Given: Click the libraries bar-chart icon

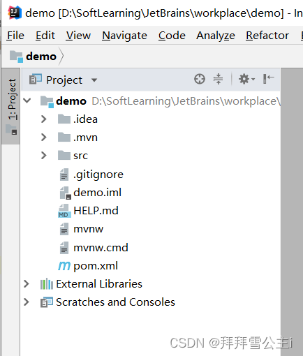Looking at the screenshot, I should click(47, 284).
